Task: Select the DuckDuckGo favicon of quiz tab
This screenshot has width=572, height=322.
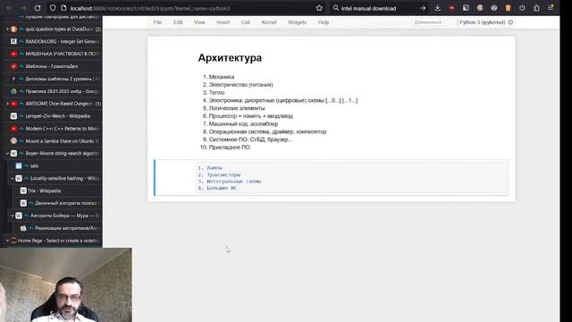Action: tap(13, 29)
